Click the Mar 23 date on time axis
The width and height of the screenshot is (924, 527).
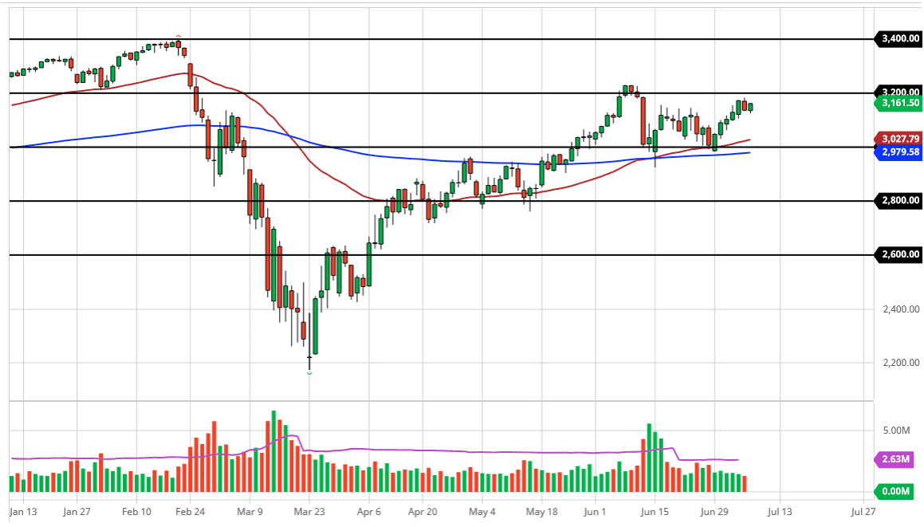click(309, 511)
